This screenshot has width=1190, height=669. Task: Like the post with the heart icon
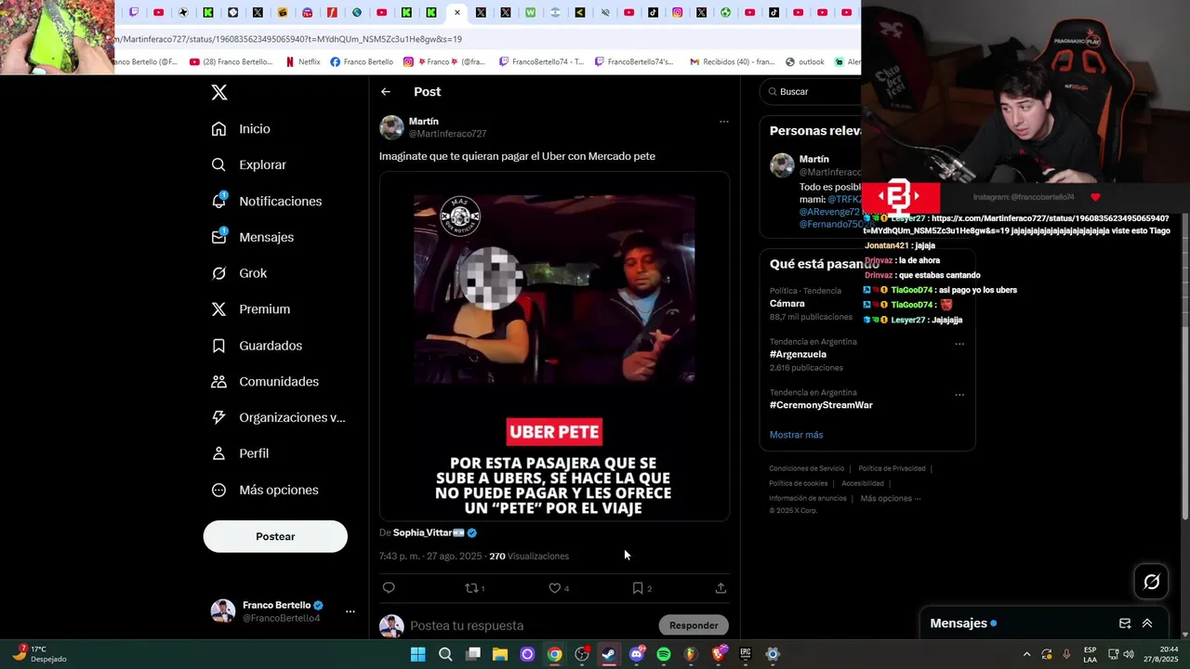554,587
